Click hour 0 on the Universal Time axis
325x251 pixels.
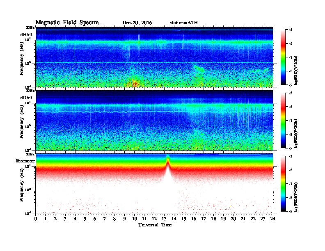point(36,219)
